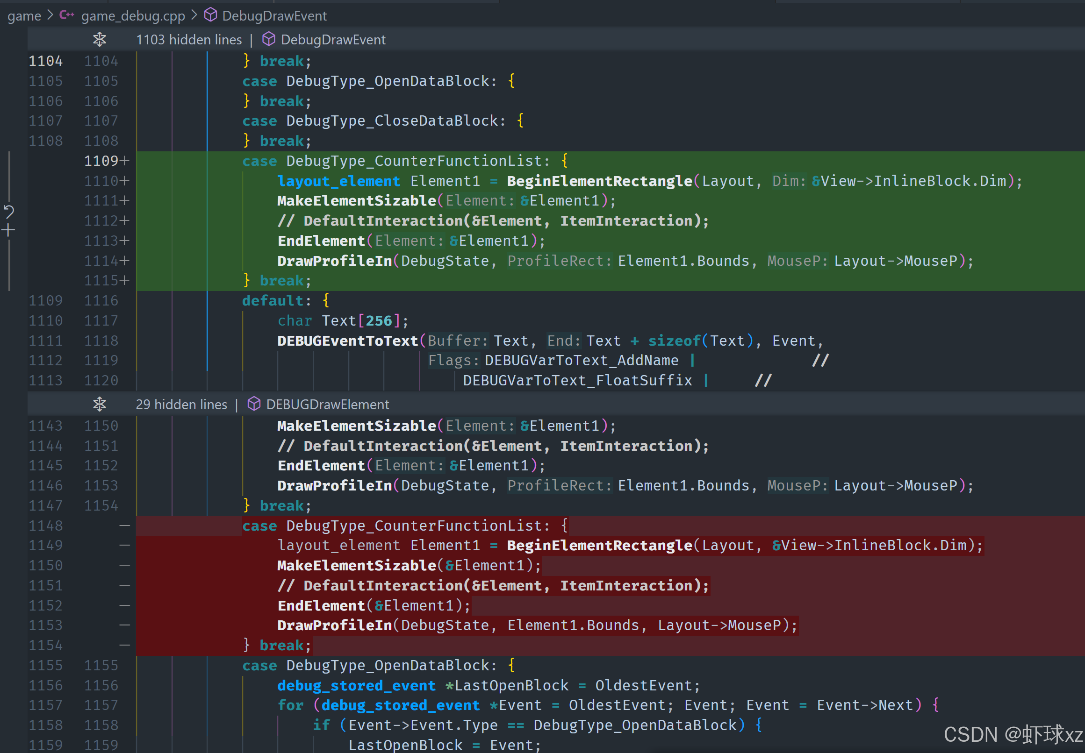Select the DebugDrawEvent breadcrumb symbol
The height and width of the screenshot is (753, 1085).
point(274,16)
